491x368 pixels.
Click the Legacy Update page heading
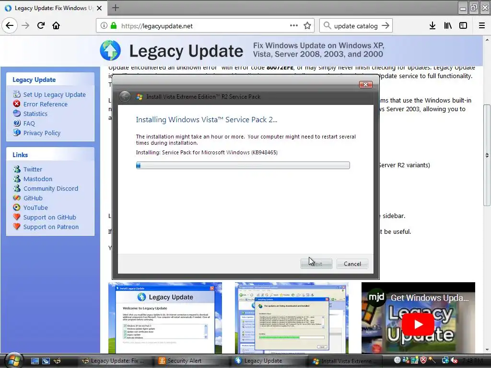click(x=186, y=51)
